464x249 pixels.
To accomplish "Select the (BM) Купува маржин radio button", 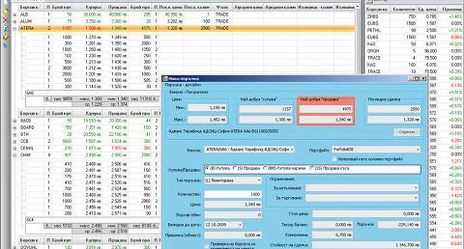I will click(265, 168).
